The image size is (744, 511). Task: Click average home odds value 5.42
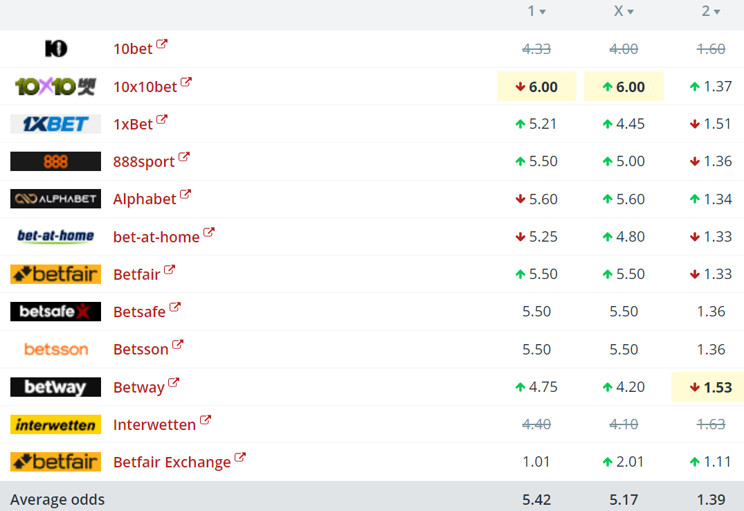[536, 500]
